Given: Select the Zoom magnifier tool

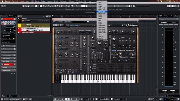Looking at the screenshot, I should point(57,6).
